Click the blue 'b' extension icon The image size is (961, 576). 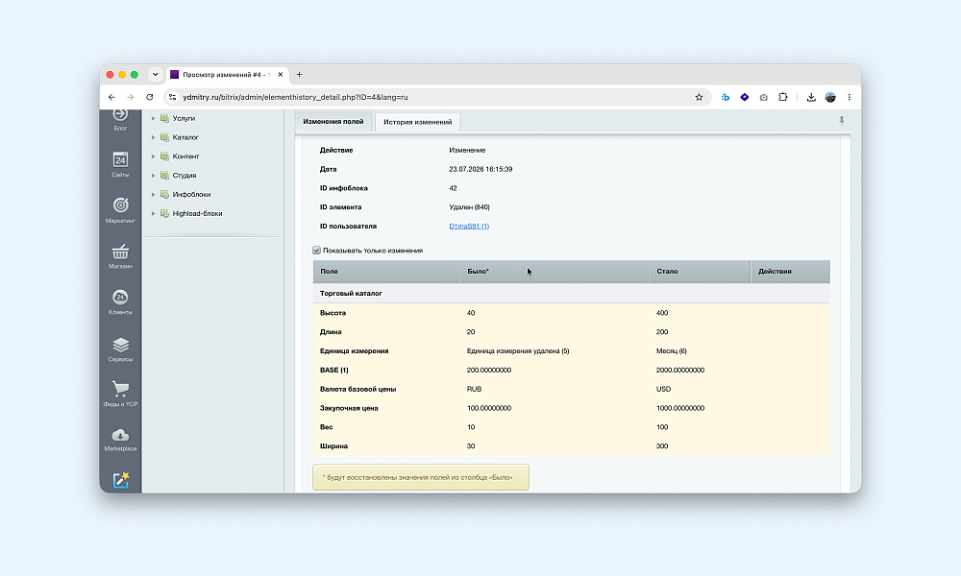725,97
